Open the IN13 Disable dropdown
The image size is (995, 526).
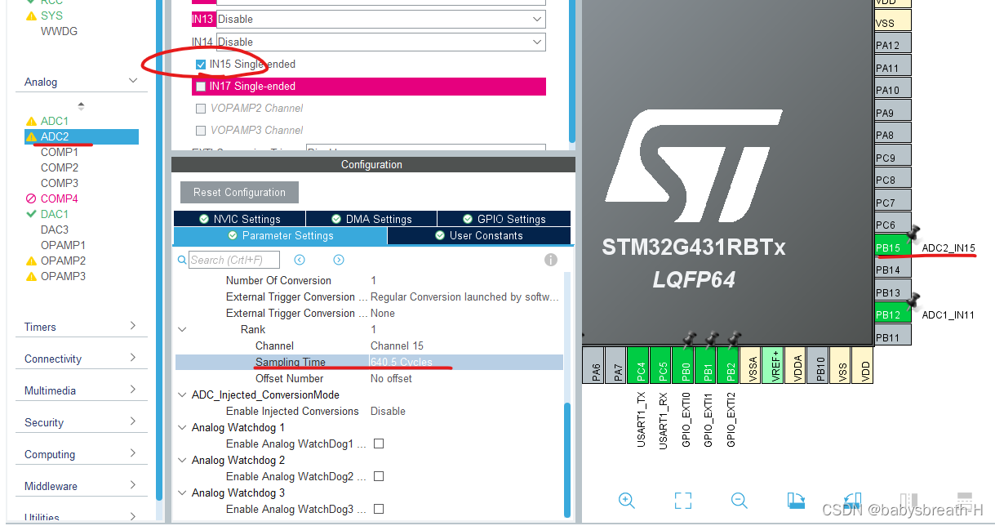[380, 19]
